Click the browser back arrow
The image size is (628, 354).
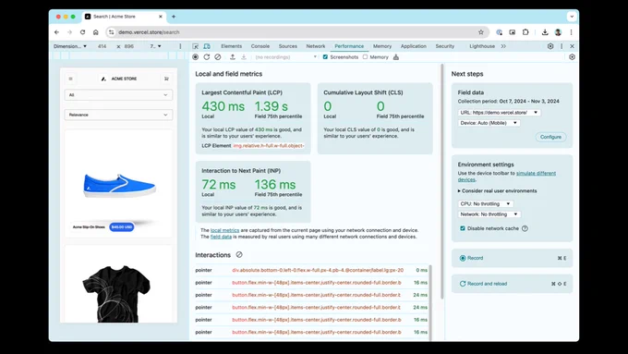click(x=57, y=32)
